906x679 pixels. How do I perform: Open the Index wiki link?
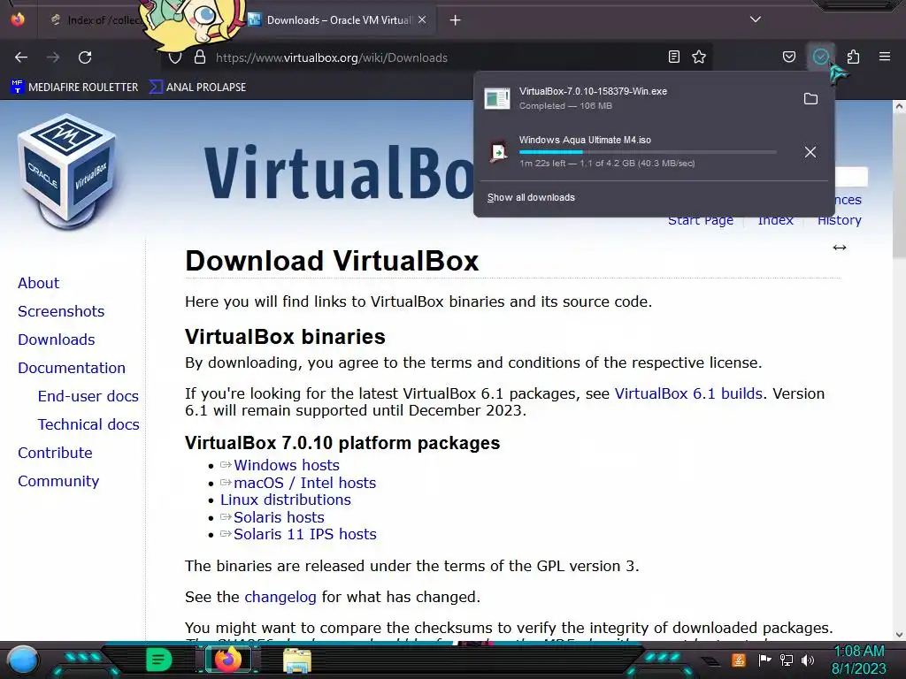(775, 220)
